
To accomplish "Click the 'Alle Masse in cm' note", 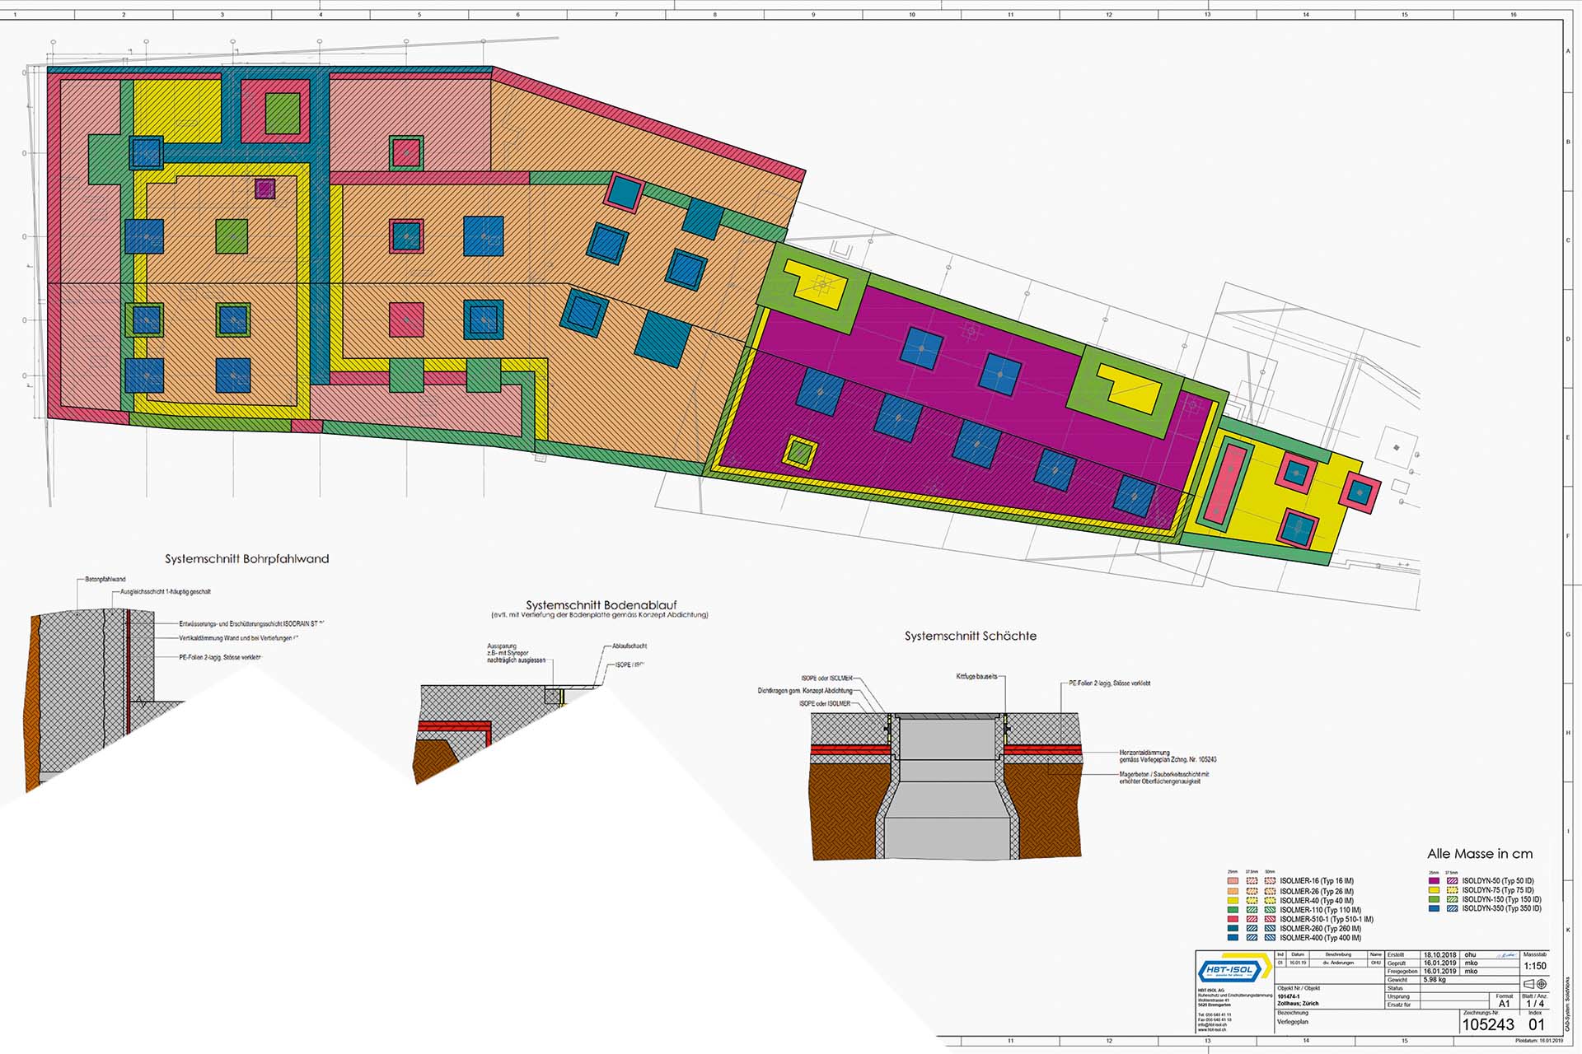I will [1480, 854].
